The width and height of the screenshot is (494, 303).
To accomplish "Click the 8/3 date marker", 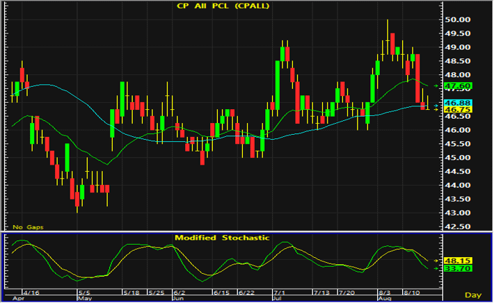I will pos(384,293).
